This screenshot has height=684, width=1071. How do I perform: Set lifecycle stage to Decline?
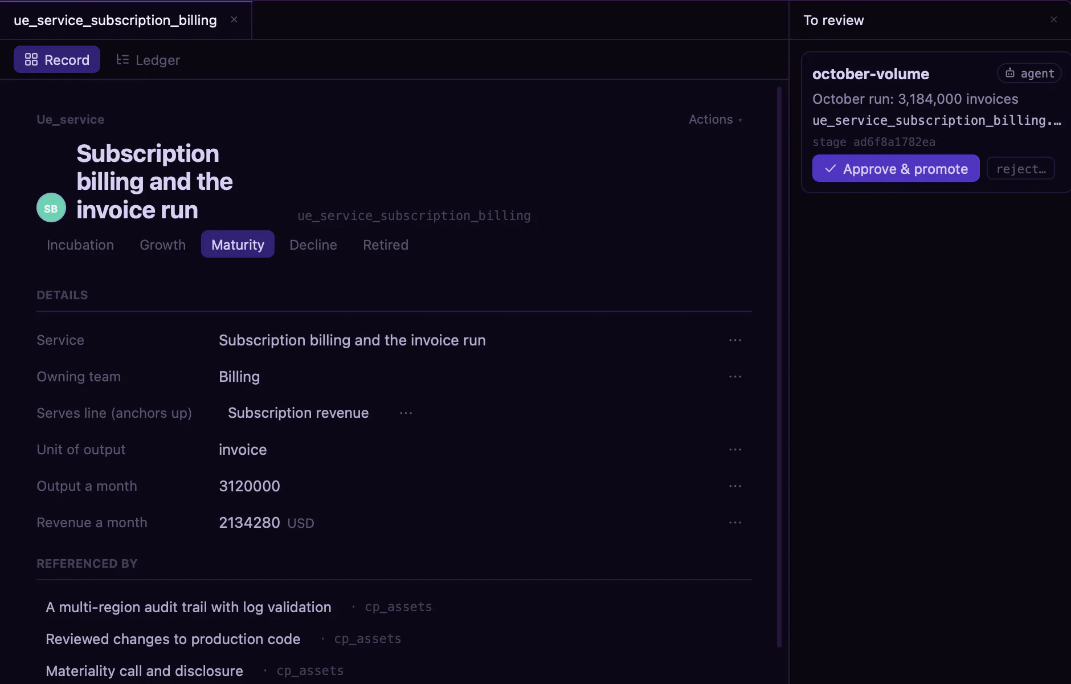point(313,245)
